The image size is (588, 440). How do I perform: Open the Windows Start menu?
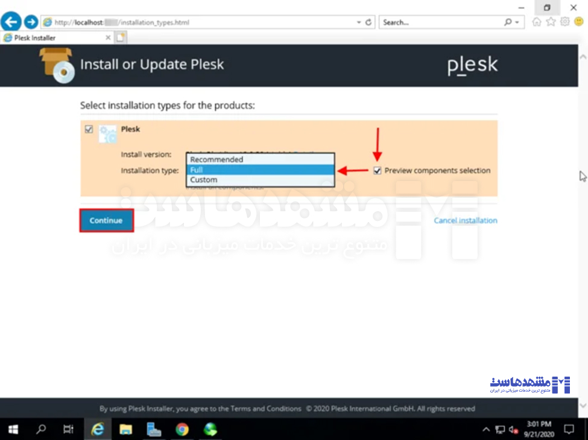click(x=13, y=429)
